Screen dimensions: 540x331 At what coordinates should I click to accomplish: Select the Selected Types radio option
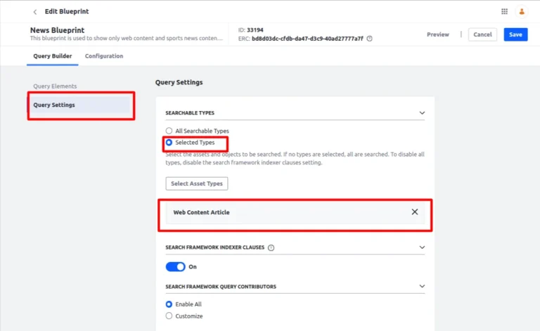pos(169,143)
